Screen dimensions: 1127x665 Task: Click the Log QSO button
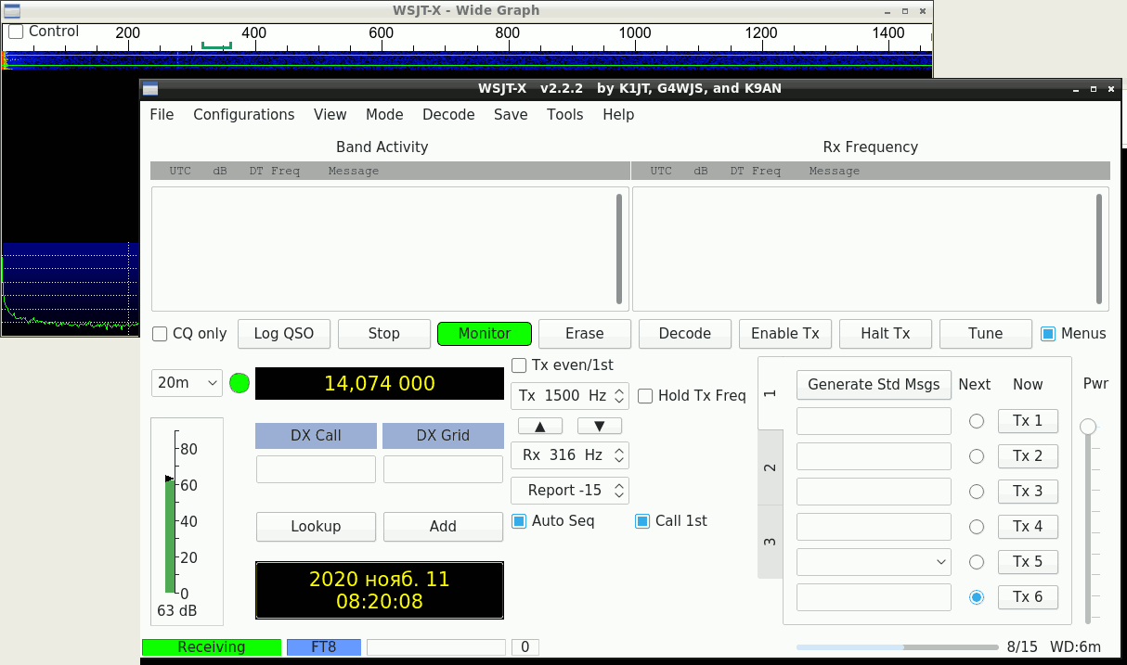[x=284, y=334]
